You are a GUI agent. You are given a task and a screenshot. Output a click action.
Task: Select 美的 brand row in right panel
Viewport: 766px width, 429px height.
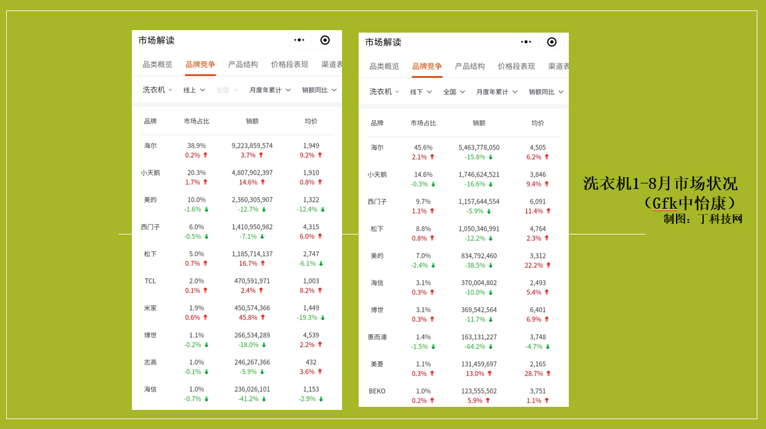pos(463,260)
